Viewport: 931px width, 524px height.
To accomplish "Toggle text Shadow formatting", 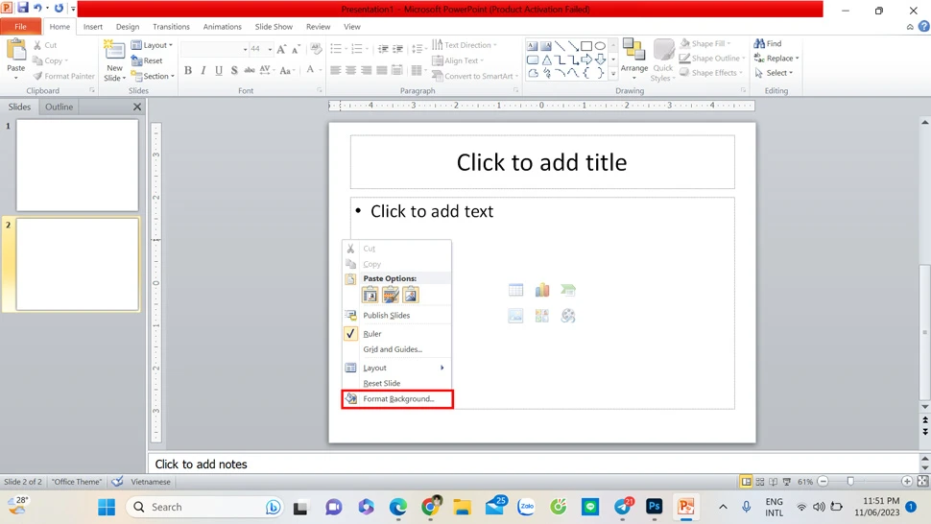I will tap(234, 71).
